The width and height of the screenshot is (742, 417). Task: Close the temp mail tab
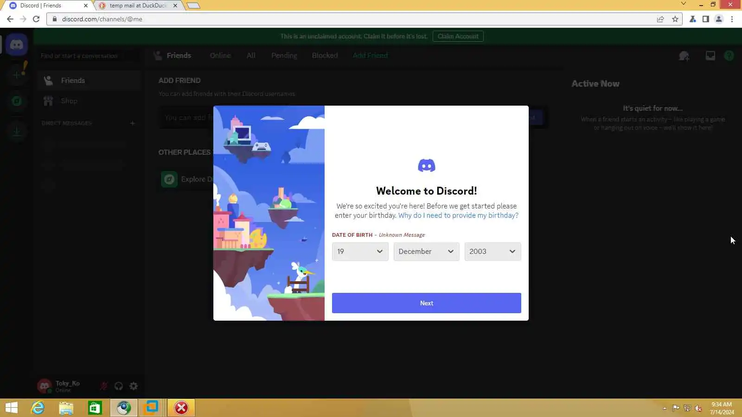coord(175,6)
